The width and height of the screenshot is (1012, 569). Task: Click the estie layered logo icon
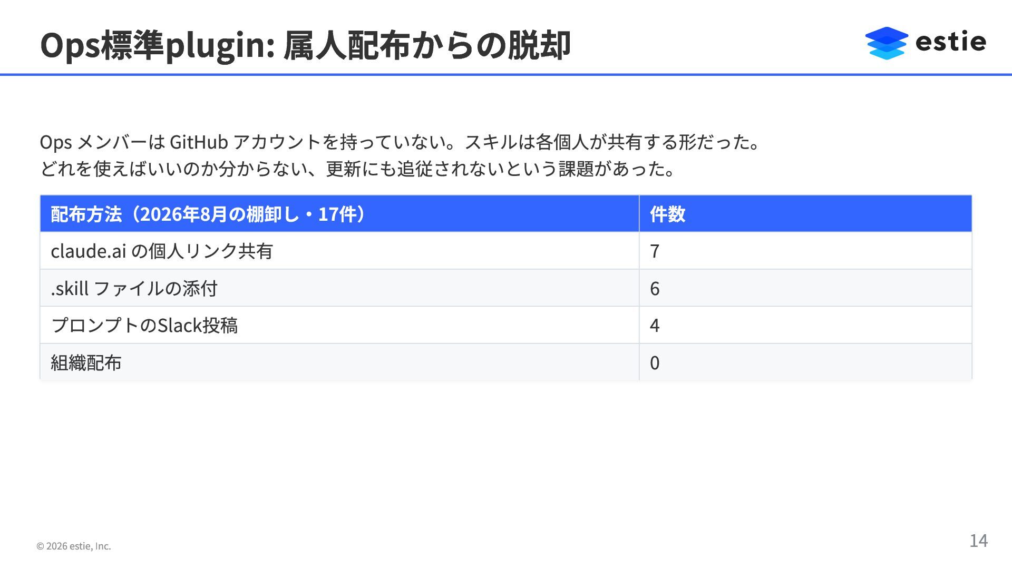(887, 43)
